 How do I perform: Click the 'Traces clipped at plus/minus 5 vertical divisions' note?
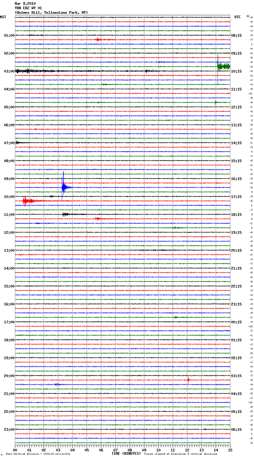(x=180, y=454)
